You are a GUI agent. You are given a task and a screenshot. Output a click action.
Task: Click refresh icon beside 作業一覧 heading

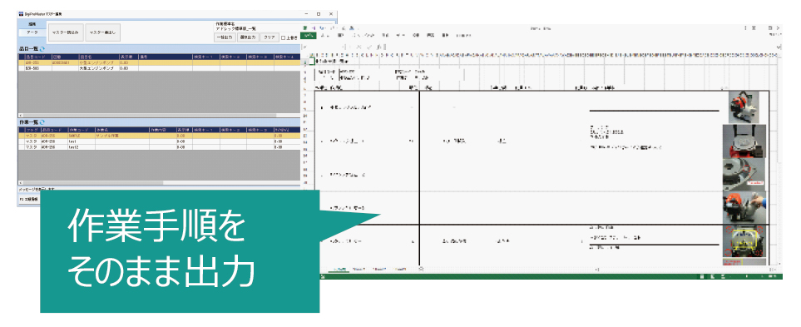[x=42, y=122]
